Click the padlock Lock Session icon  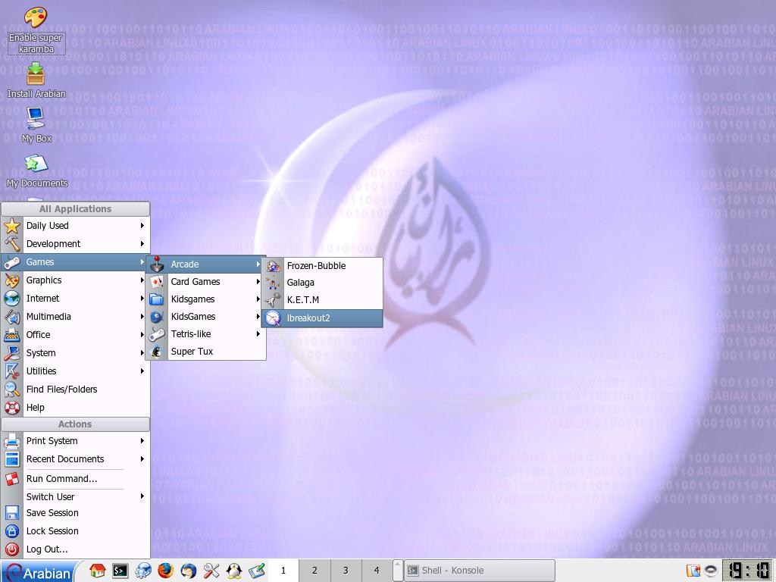coord(12,531)
